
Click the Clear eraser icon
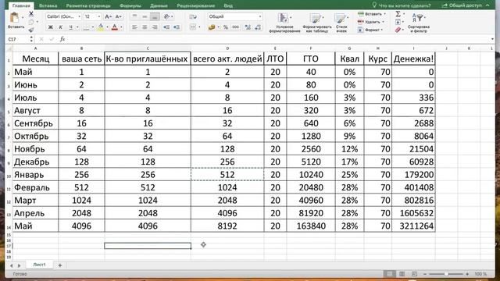[398, 30]
